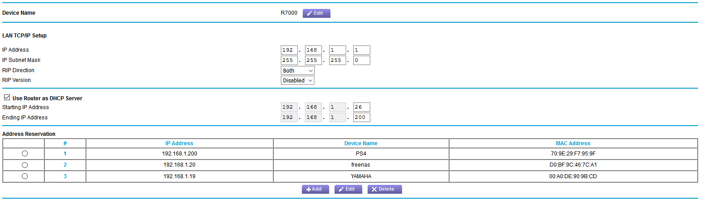Click third octet field of LAN IP Address
703x200 pixels.
338,50
